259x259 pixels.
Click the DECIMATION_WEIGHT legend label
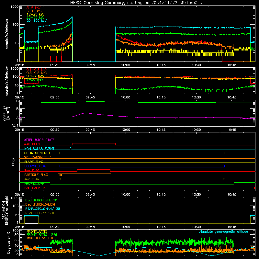pos(41,204)
